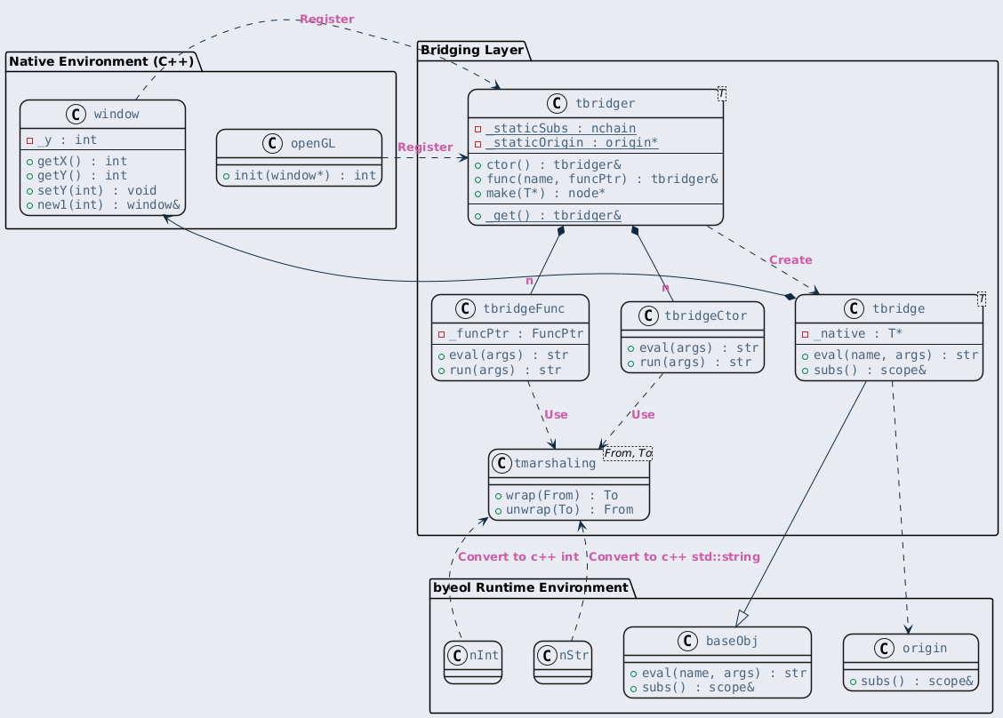Click the Convert to c++ std::string label
Image resolution: width=1003 pixels, height=718 pixels.
pos(674,557)
